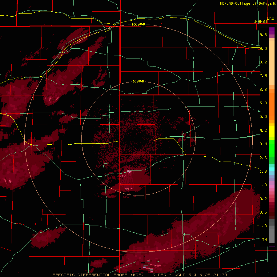The width and height of the screenshot is (277, 277).
Task: Select the 5.0 value on the scale
Action: point(263,117)
